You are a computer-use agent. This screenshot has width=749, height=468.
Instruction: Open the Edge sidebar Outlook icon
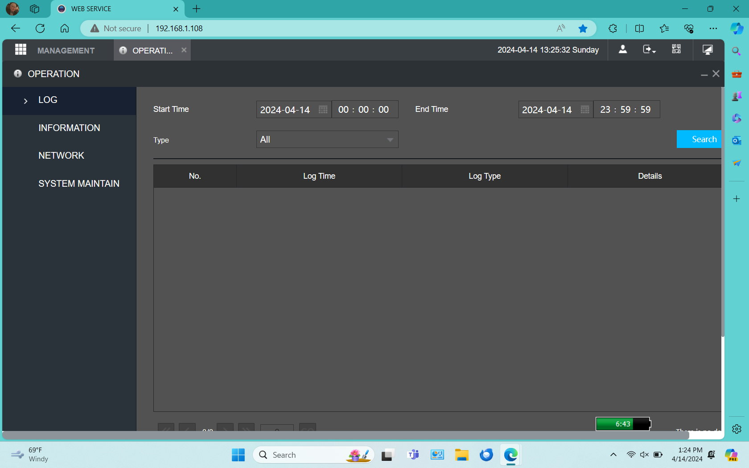coord(737,140)
